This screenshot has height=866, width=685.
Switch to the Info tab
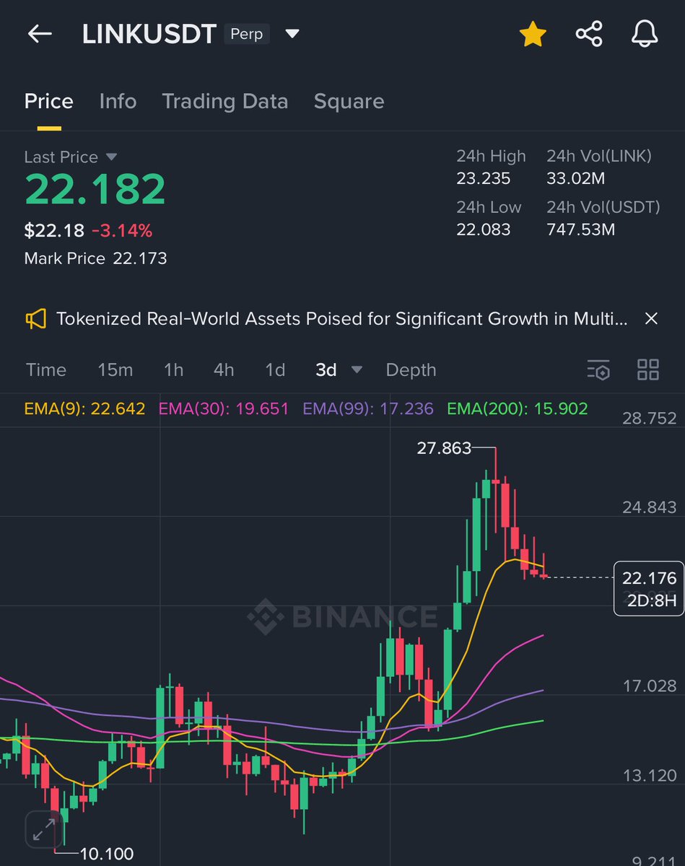(x=118, y=101)
